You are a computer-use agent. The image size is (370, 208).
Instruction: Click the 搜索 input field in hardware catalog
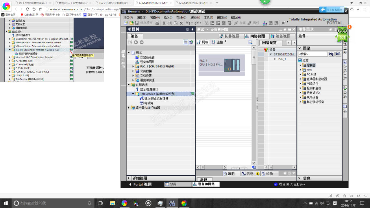314,54
